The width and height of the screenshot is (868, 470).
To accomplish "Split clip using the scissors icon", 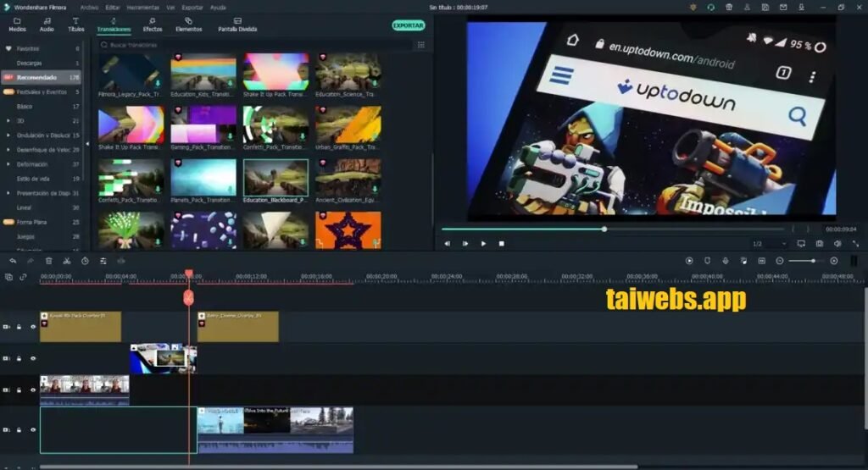I will [66, 261].
